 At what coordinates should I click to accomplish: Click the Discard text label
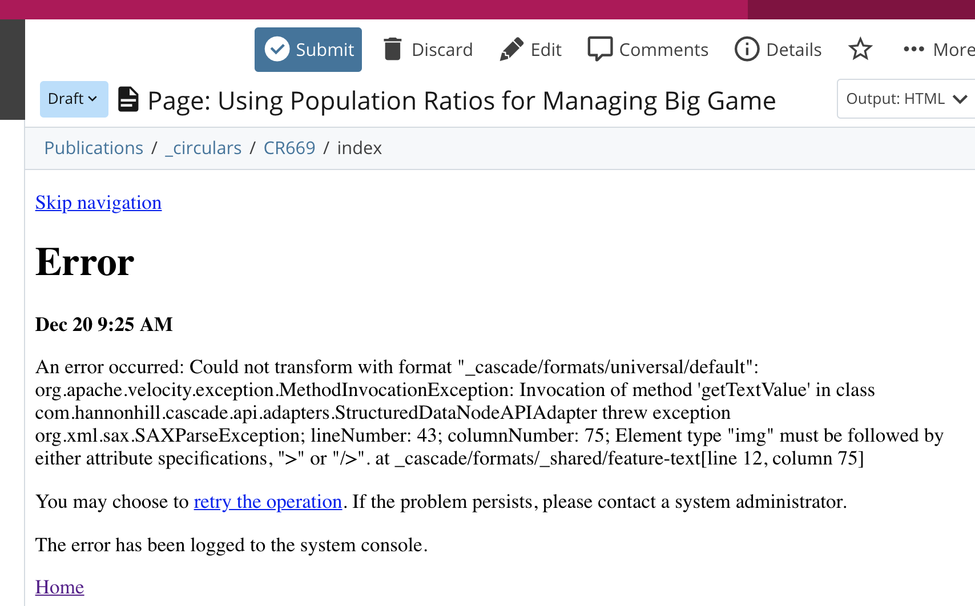point(442,50)
